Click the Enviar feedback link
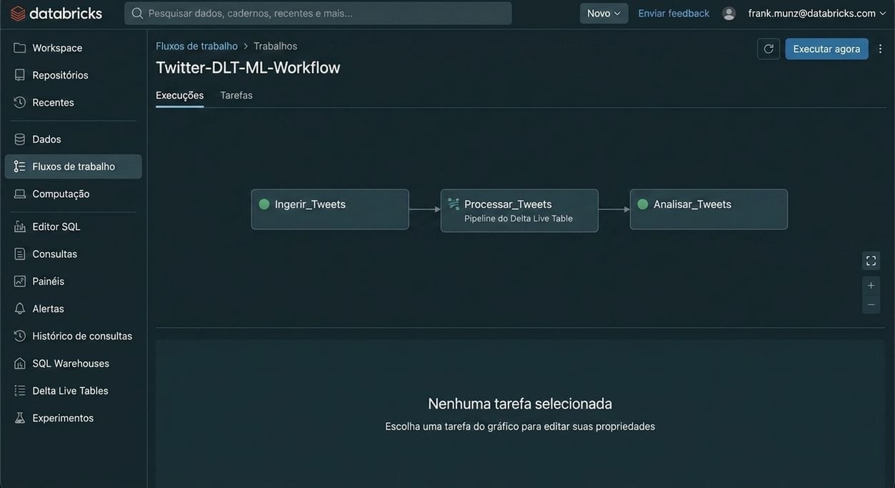 tap(674, 13)
